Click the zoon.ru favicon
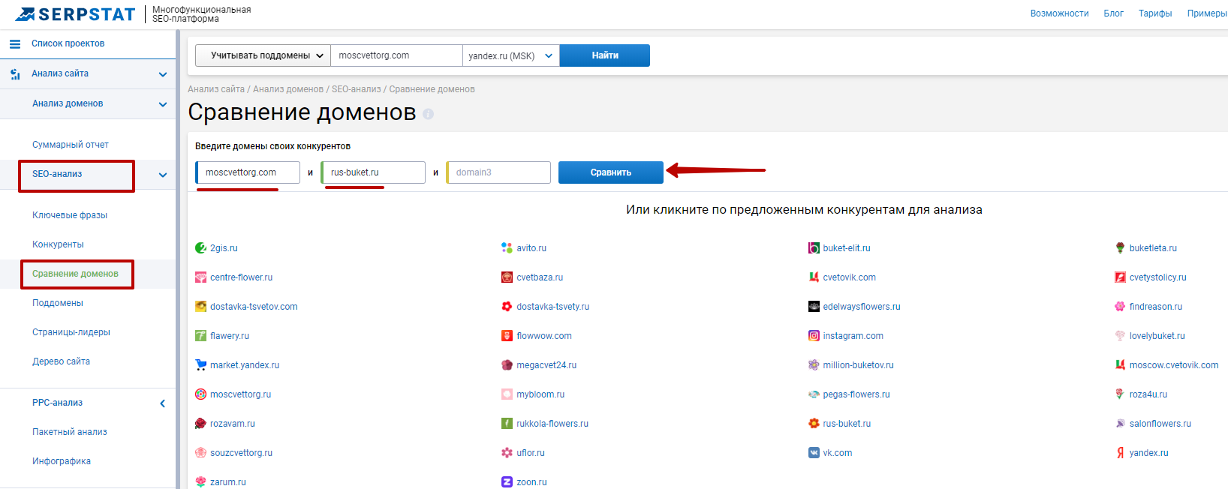 tap(507, 482)
